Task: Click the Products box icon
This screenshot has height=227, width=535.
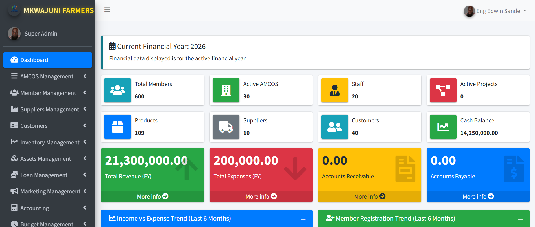Action: click(117, 127)
